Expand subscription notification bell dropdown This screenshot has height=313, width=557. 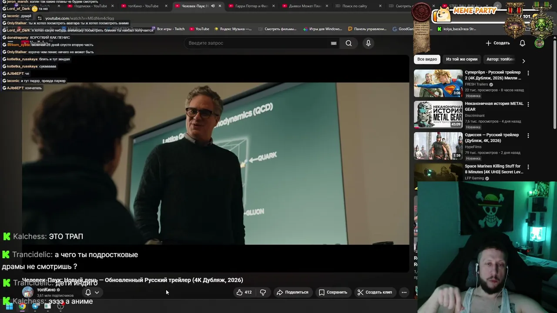(92, 292)
